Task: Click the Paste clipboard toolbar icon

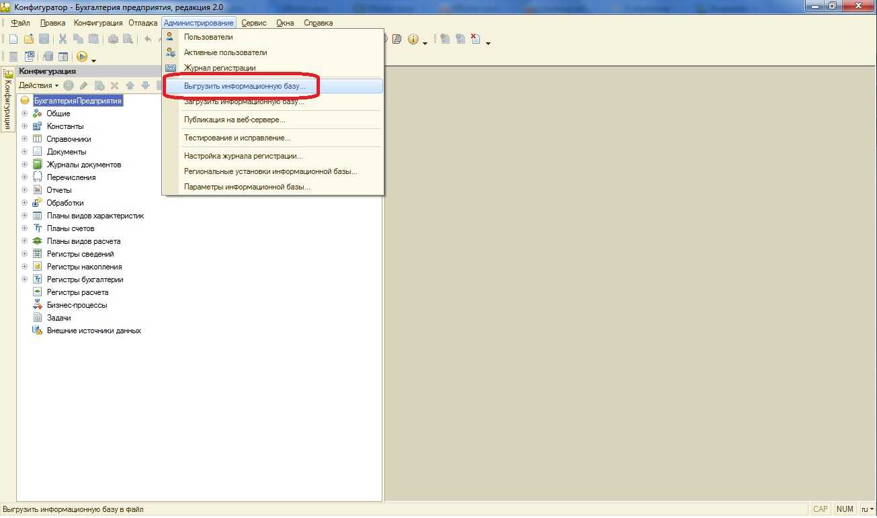Action: pos(93,40)
